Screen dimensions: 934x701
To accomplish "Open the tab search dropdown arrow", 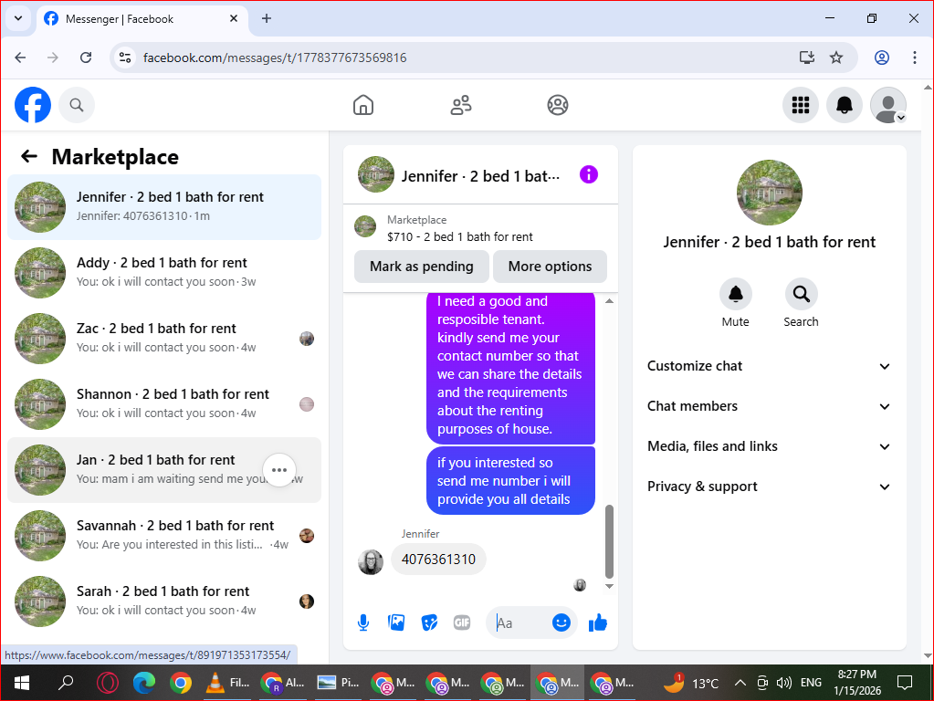I will tap(18, 18).
